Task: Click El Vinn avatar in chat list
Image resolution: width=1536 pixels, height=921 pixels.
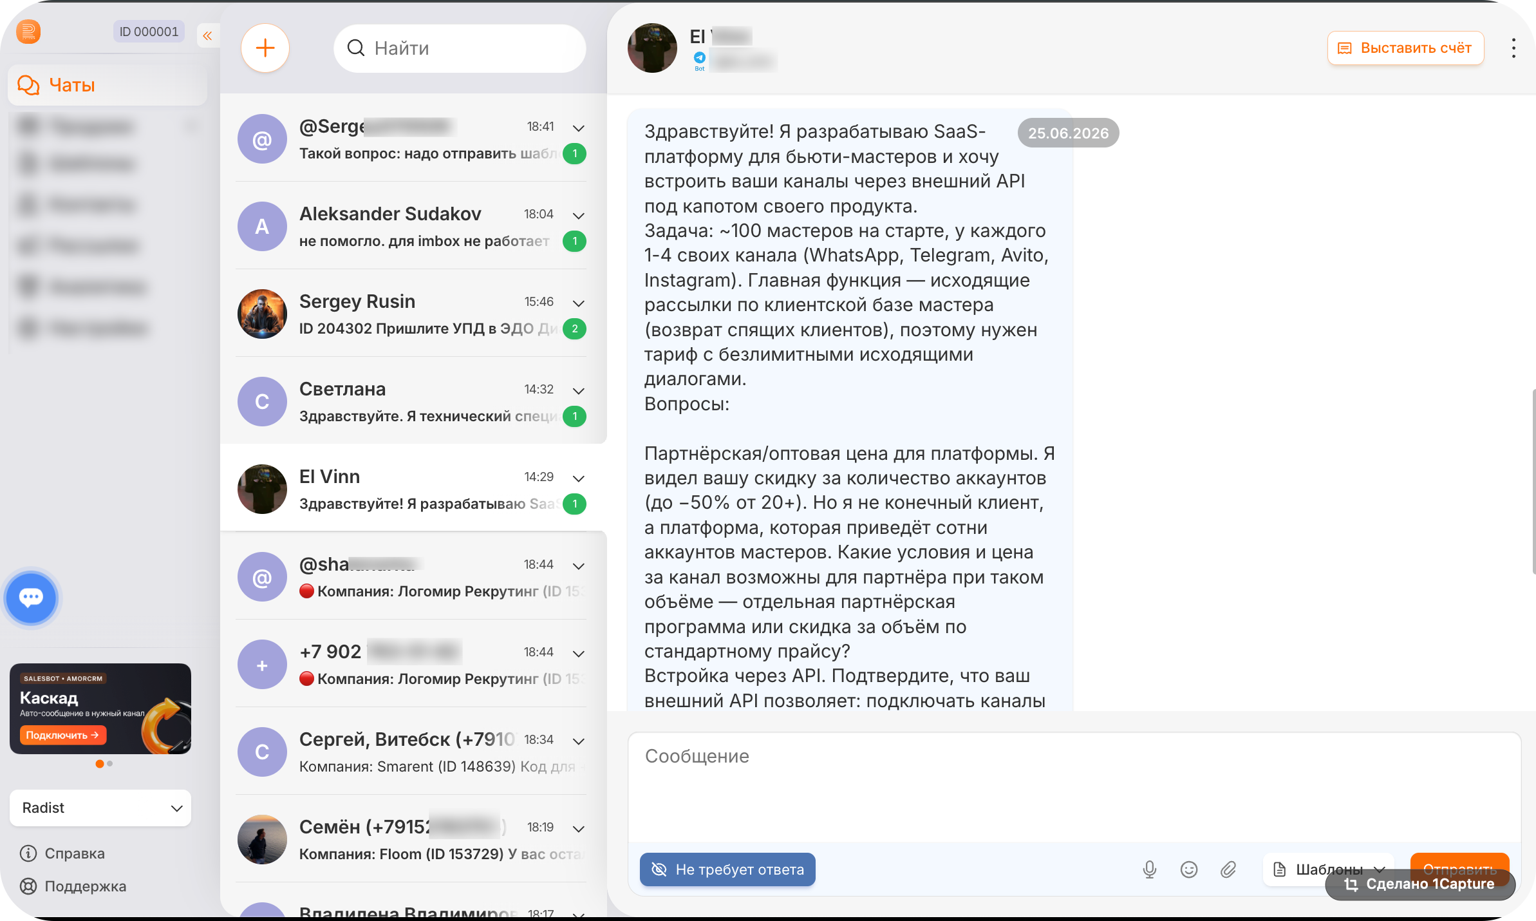Action: pyautogui.click(x=262, y=489)
